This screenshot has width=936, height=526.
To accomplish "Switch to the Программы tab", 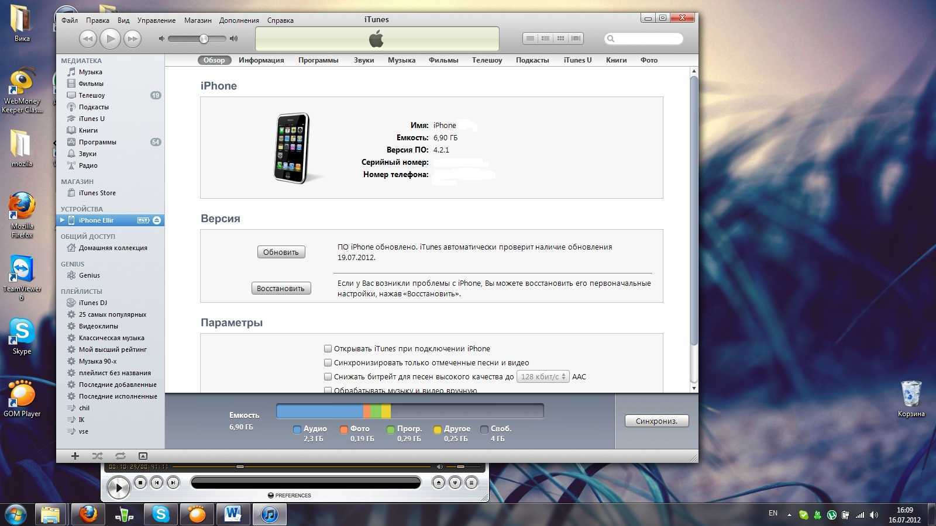I will pyautogui.click(x=318, y=60).
